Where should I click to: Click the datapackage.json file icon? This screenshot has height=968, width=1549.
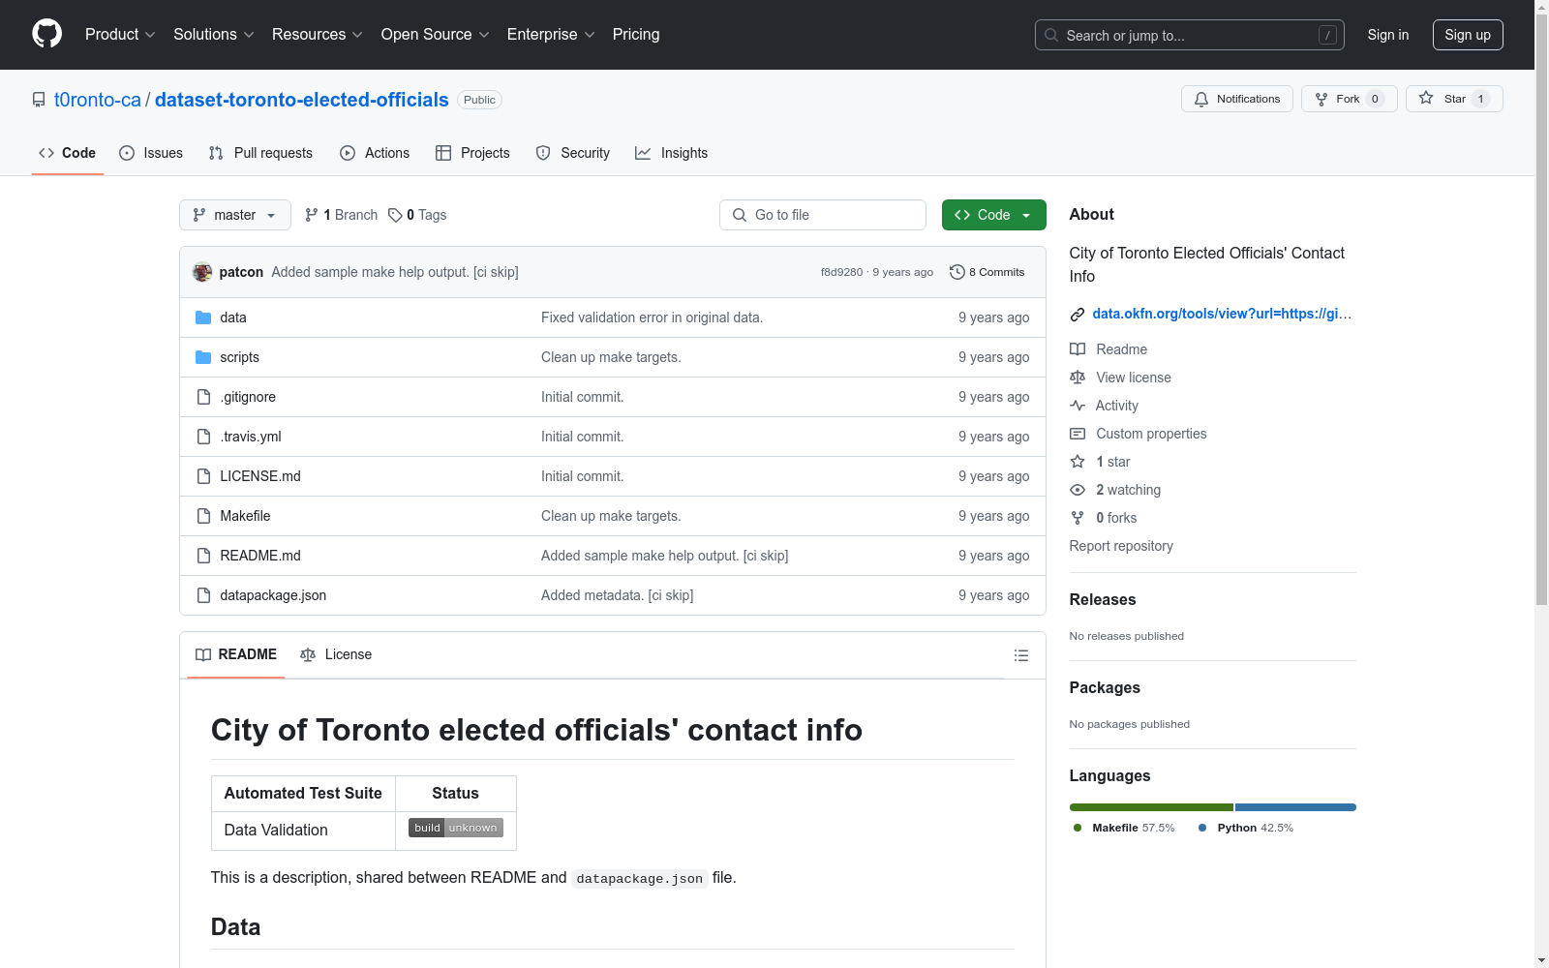coord(203,595)
